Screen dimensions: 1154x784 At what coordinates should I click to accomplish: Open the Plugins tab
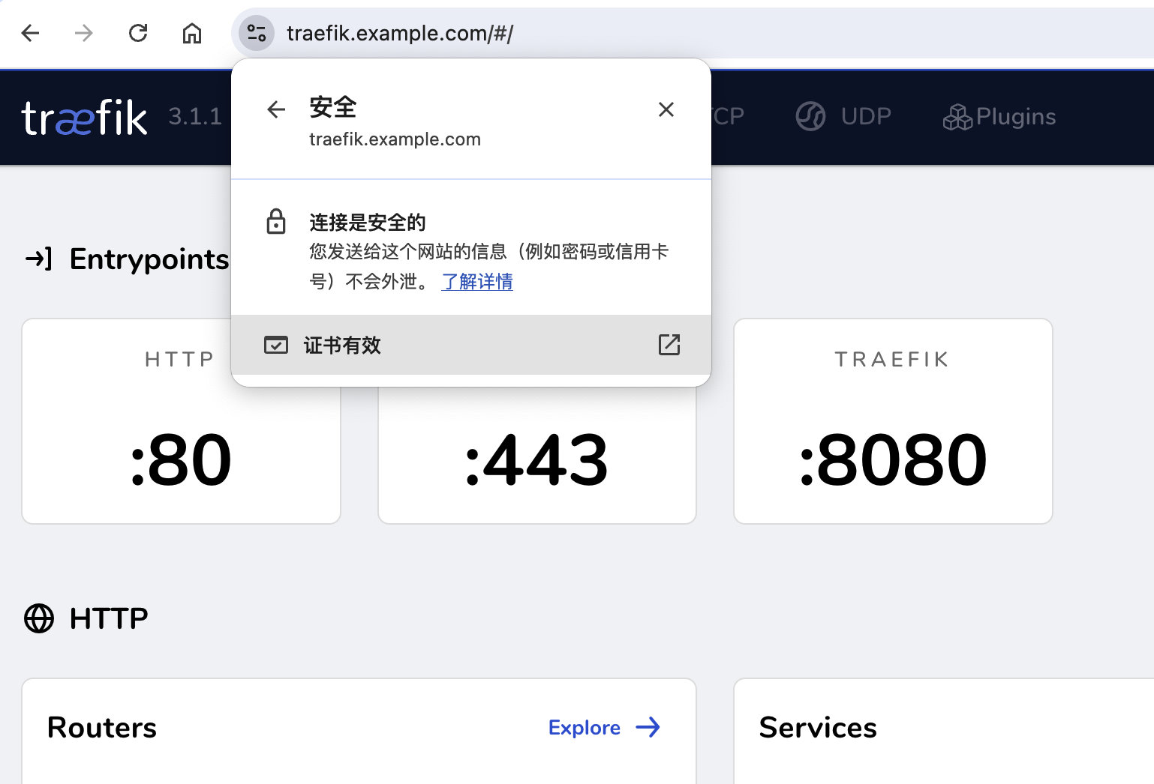tap(999, 116)
